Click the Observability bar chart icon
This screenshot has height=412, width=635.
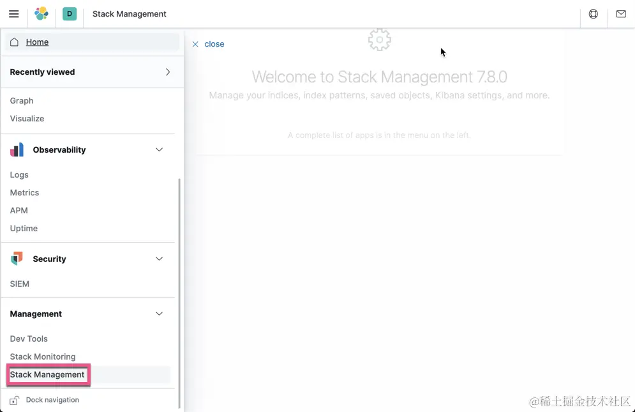pyautogui.click(x=17, y=149)
